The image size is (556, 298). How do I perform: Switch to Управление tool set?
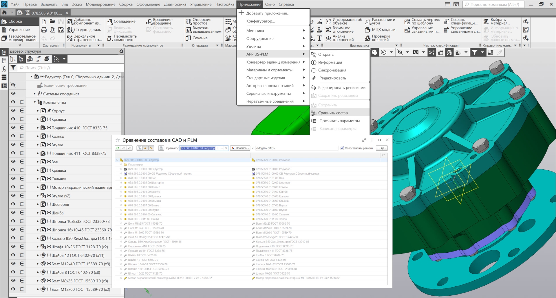point(19,29)
